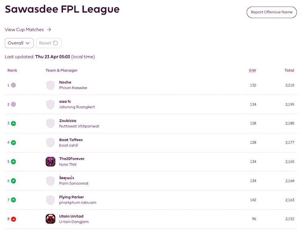Screen dimensions: 302x231
Task: Click the green up arrow beside rank 3
Action: [13, 124]
